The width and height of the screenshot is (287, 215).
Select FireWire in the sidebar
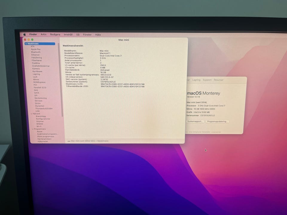click(36, 63)
